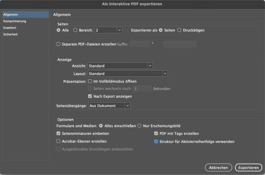Switch to the Komprimierung section
This screenshot has width=265, height=175.
pos(26,21)
